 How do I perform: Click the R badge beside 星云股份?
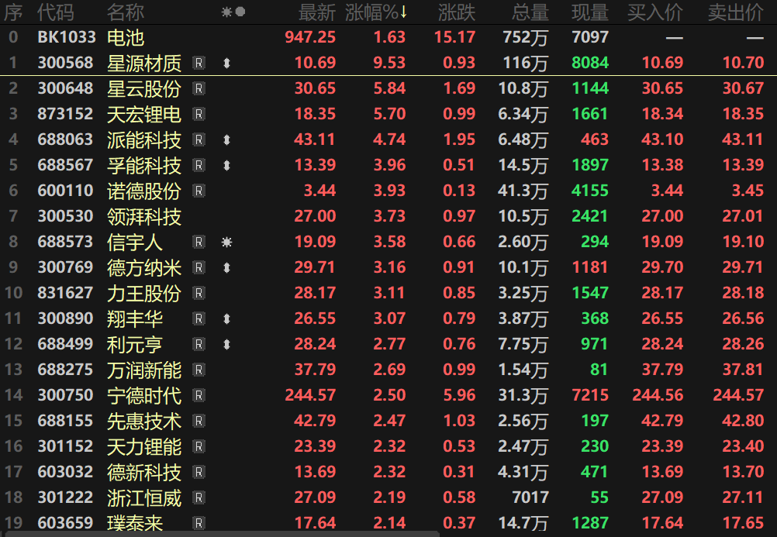click(x=199, y=88)
